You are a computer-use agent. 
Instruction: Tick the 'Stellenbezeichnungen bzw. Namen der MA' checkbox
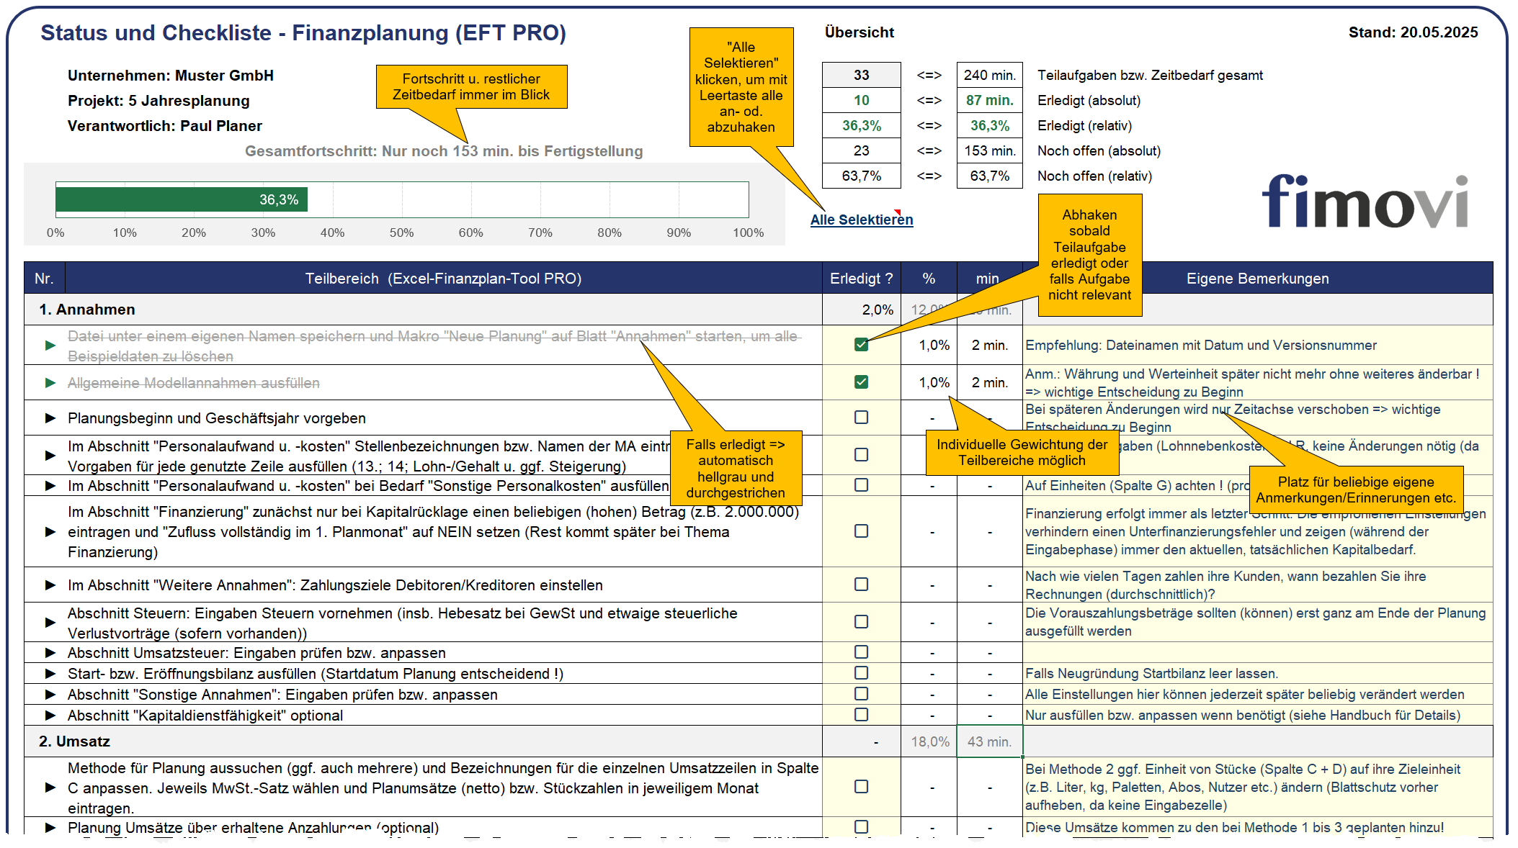tap(861, 455)
